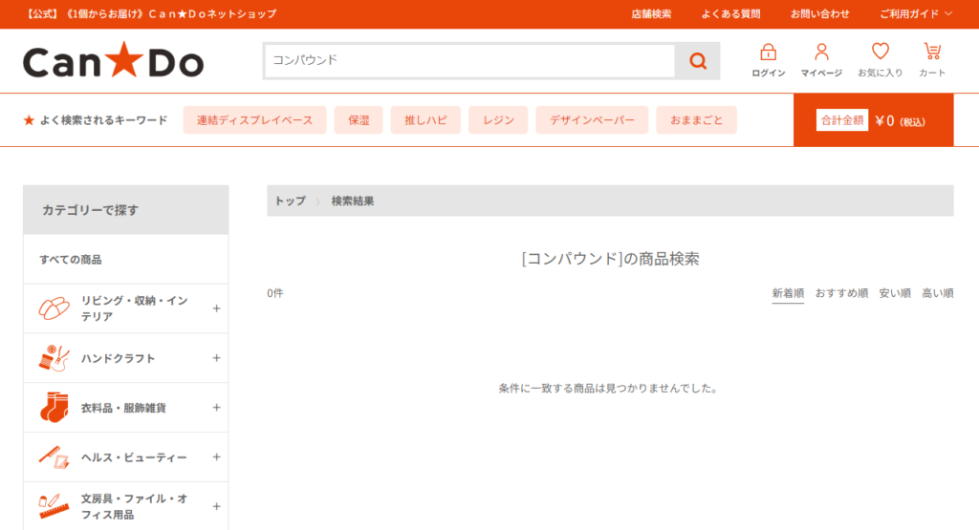Click the socks clothing category icon

(x=54, y=408)
